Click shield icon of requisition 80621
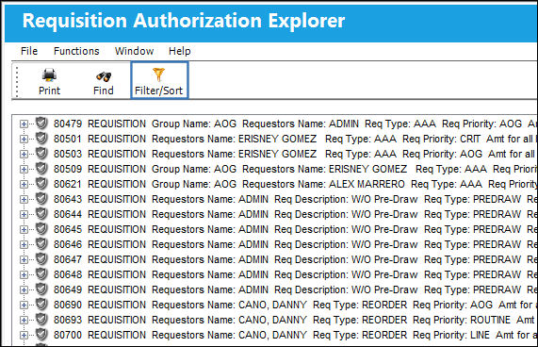 (41, 183)
